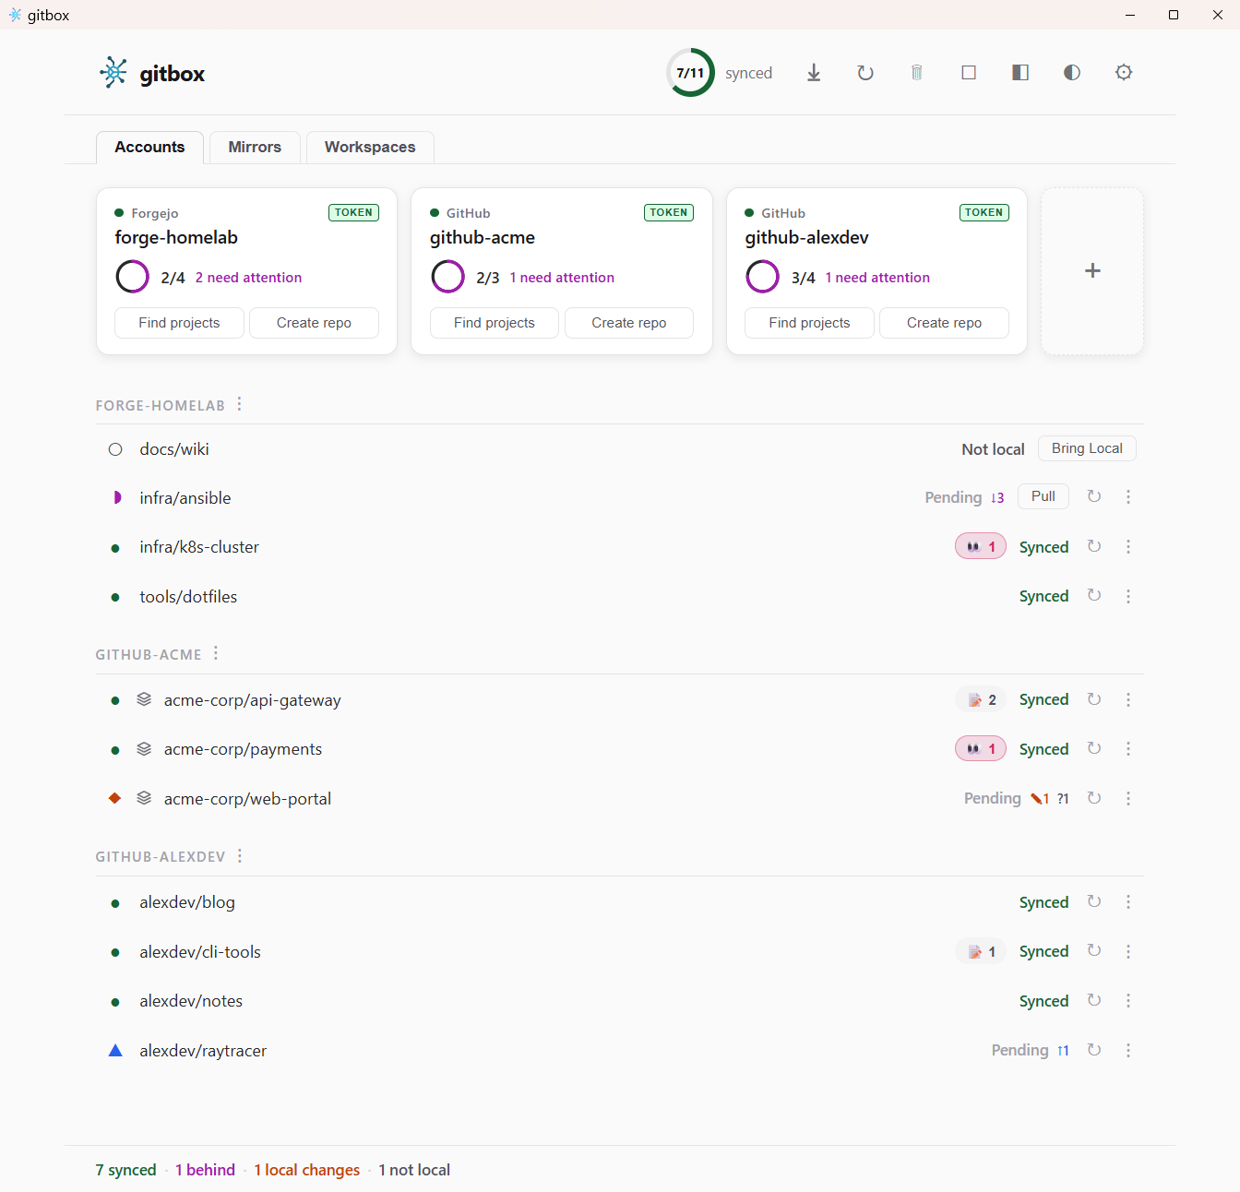Click the global refresh icon in header

865,73
